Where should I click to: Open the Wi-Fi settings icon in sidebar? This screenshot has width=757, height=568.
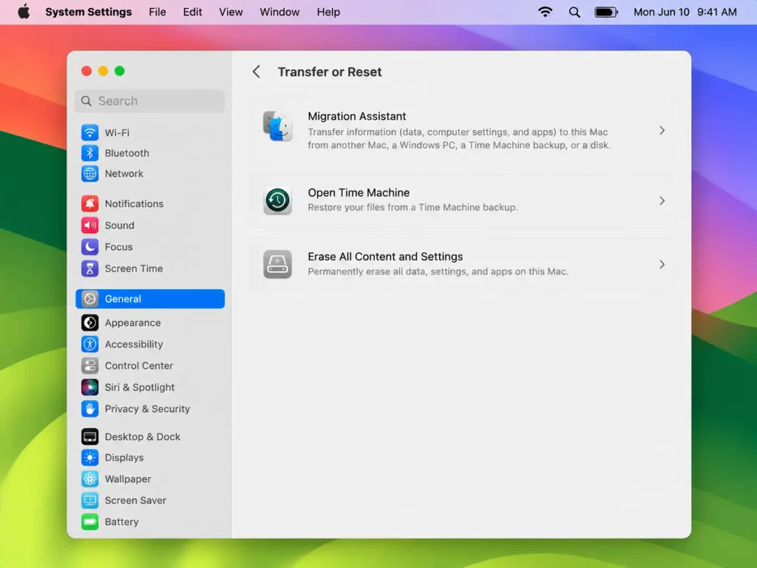(89, 132)
